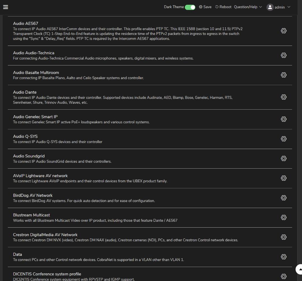Click the scroll-to-top arrow button

299,269
